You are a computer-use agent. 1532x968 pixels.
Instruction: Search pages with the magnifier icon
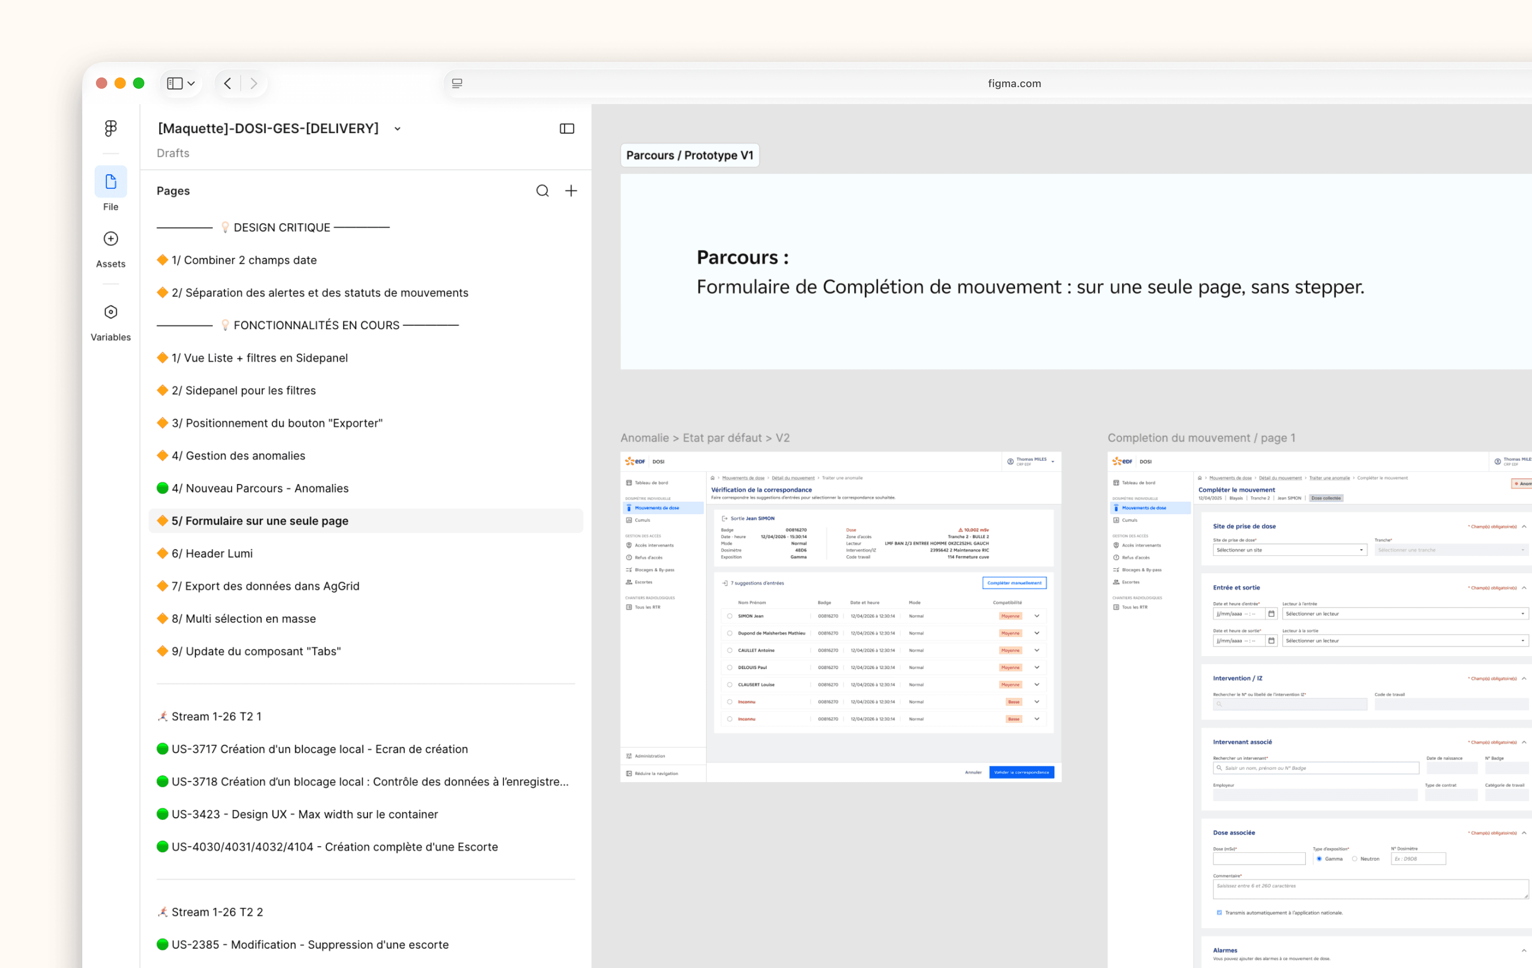tap(542, 191)
